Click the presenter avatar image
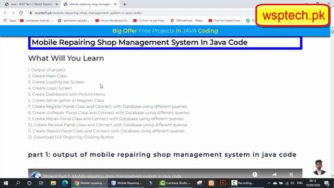This screenshot has width=334, height=188. coord(319,167)
